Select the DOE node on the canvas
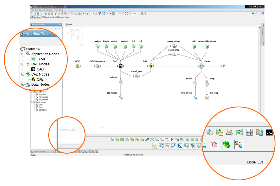This screenshot has height=186, width=280. point(78,66)
